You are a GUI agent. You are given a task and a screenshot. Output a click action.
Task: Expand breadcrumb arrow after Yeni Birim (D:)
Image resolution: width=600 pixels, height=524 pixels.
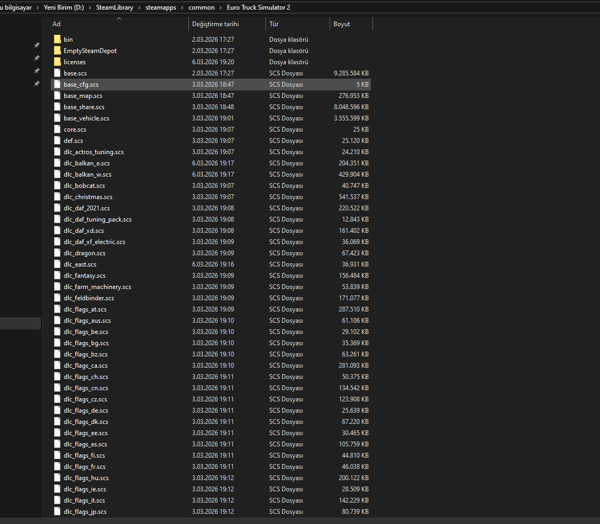tap(90, 7)
